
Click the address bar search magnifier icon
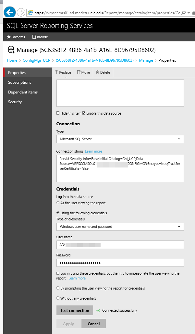point(184,13)
